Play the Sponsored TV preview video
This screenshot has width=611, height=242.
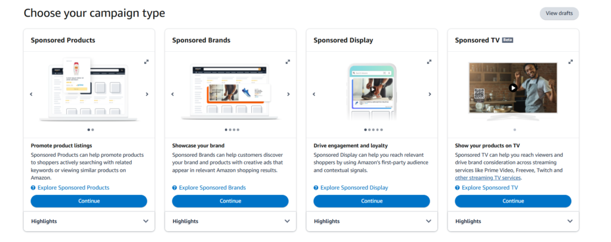(513, 88)
